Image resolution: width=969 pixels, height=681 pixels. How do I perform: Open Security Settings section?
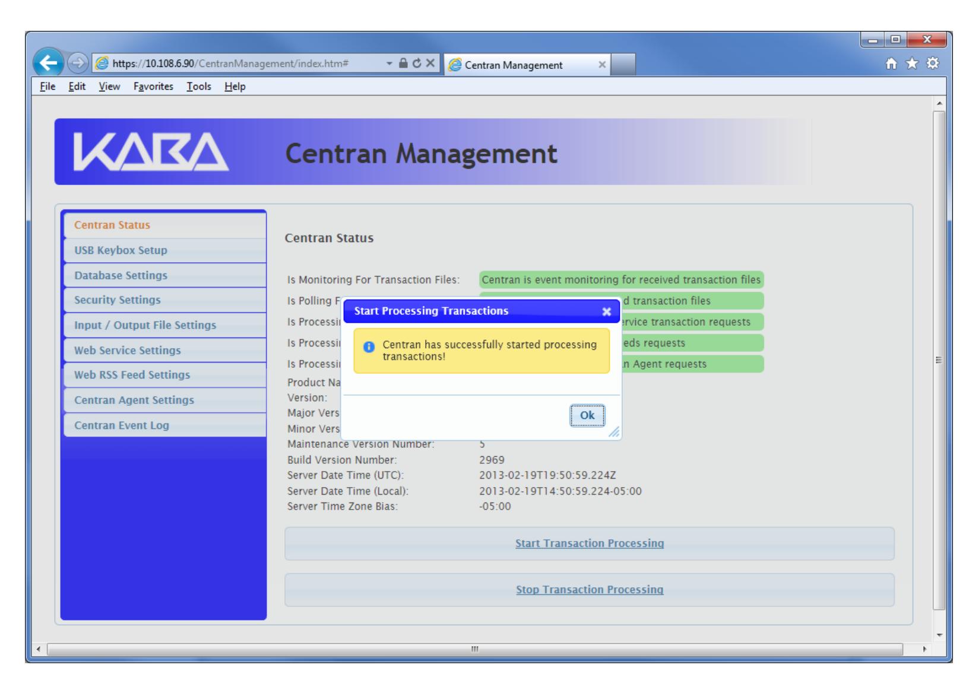(x=164, y=300)
